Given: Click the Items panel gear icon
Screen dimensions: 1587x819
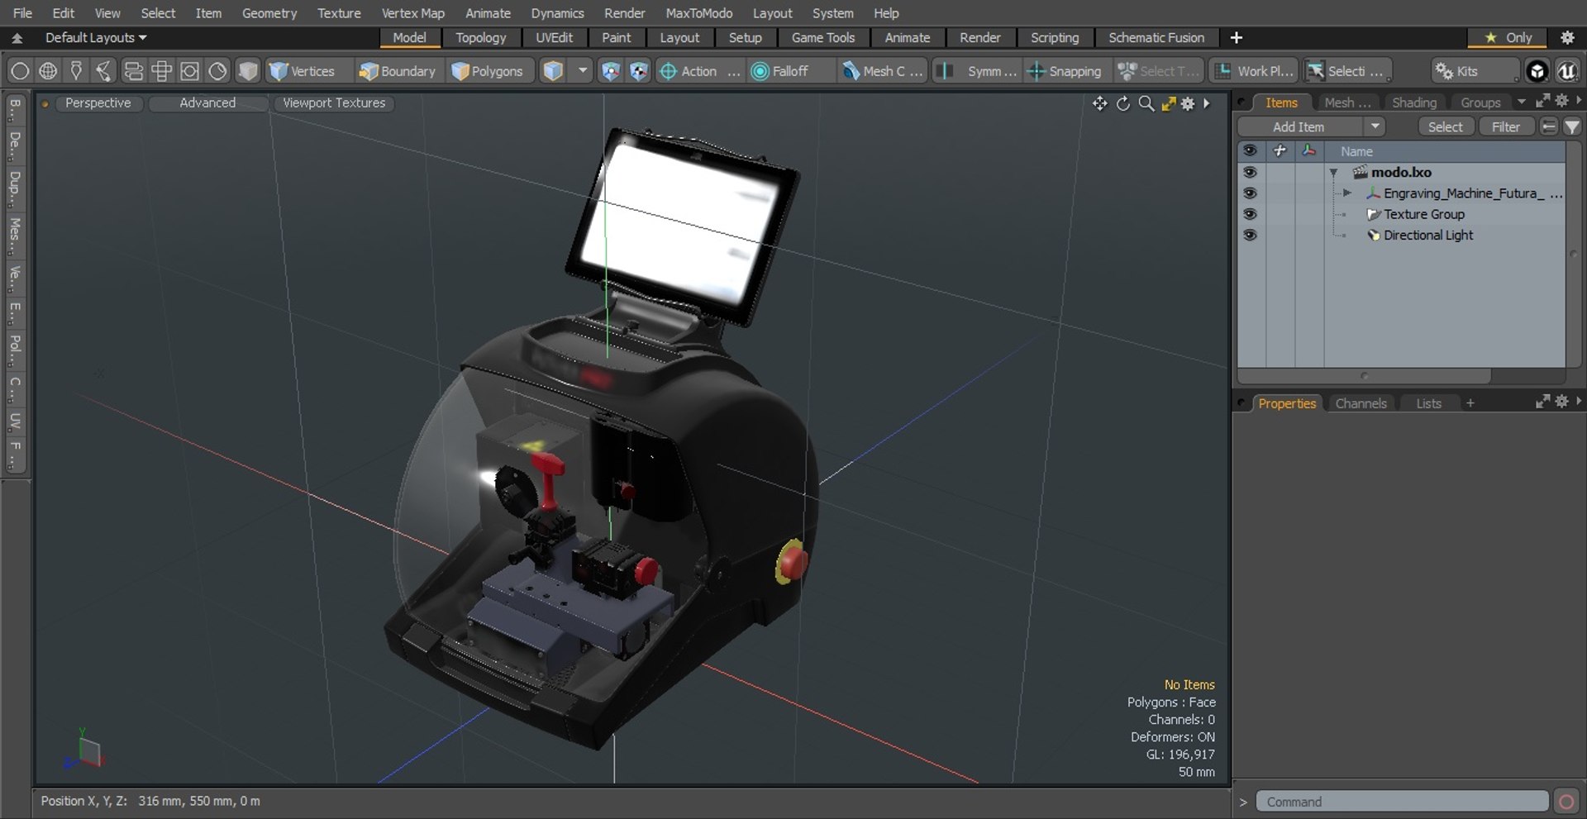Looking at the screenshot, I should click(1561, 100).
